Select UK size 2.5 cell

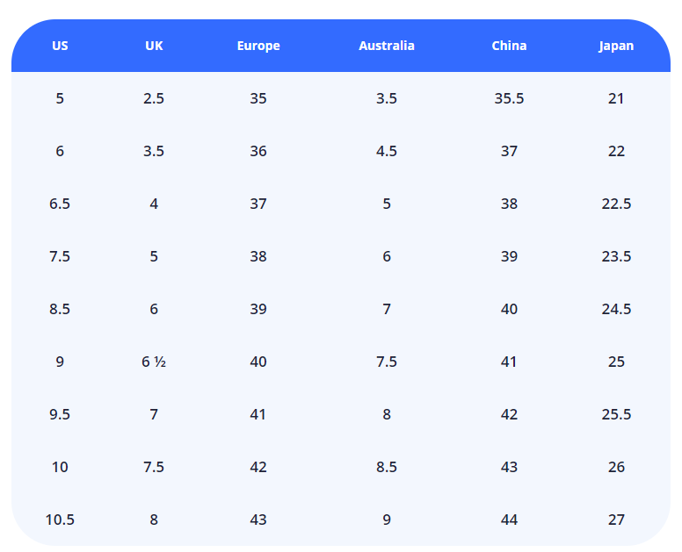click(x=154, y=98)
